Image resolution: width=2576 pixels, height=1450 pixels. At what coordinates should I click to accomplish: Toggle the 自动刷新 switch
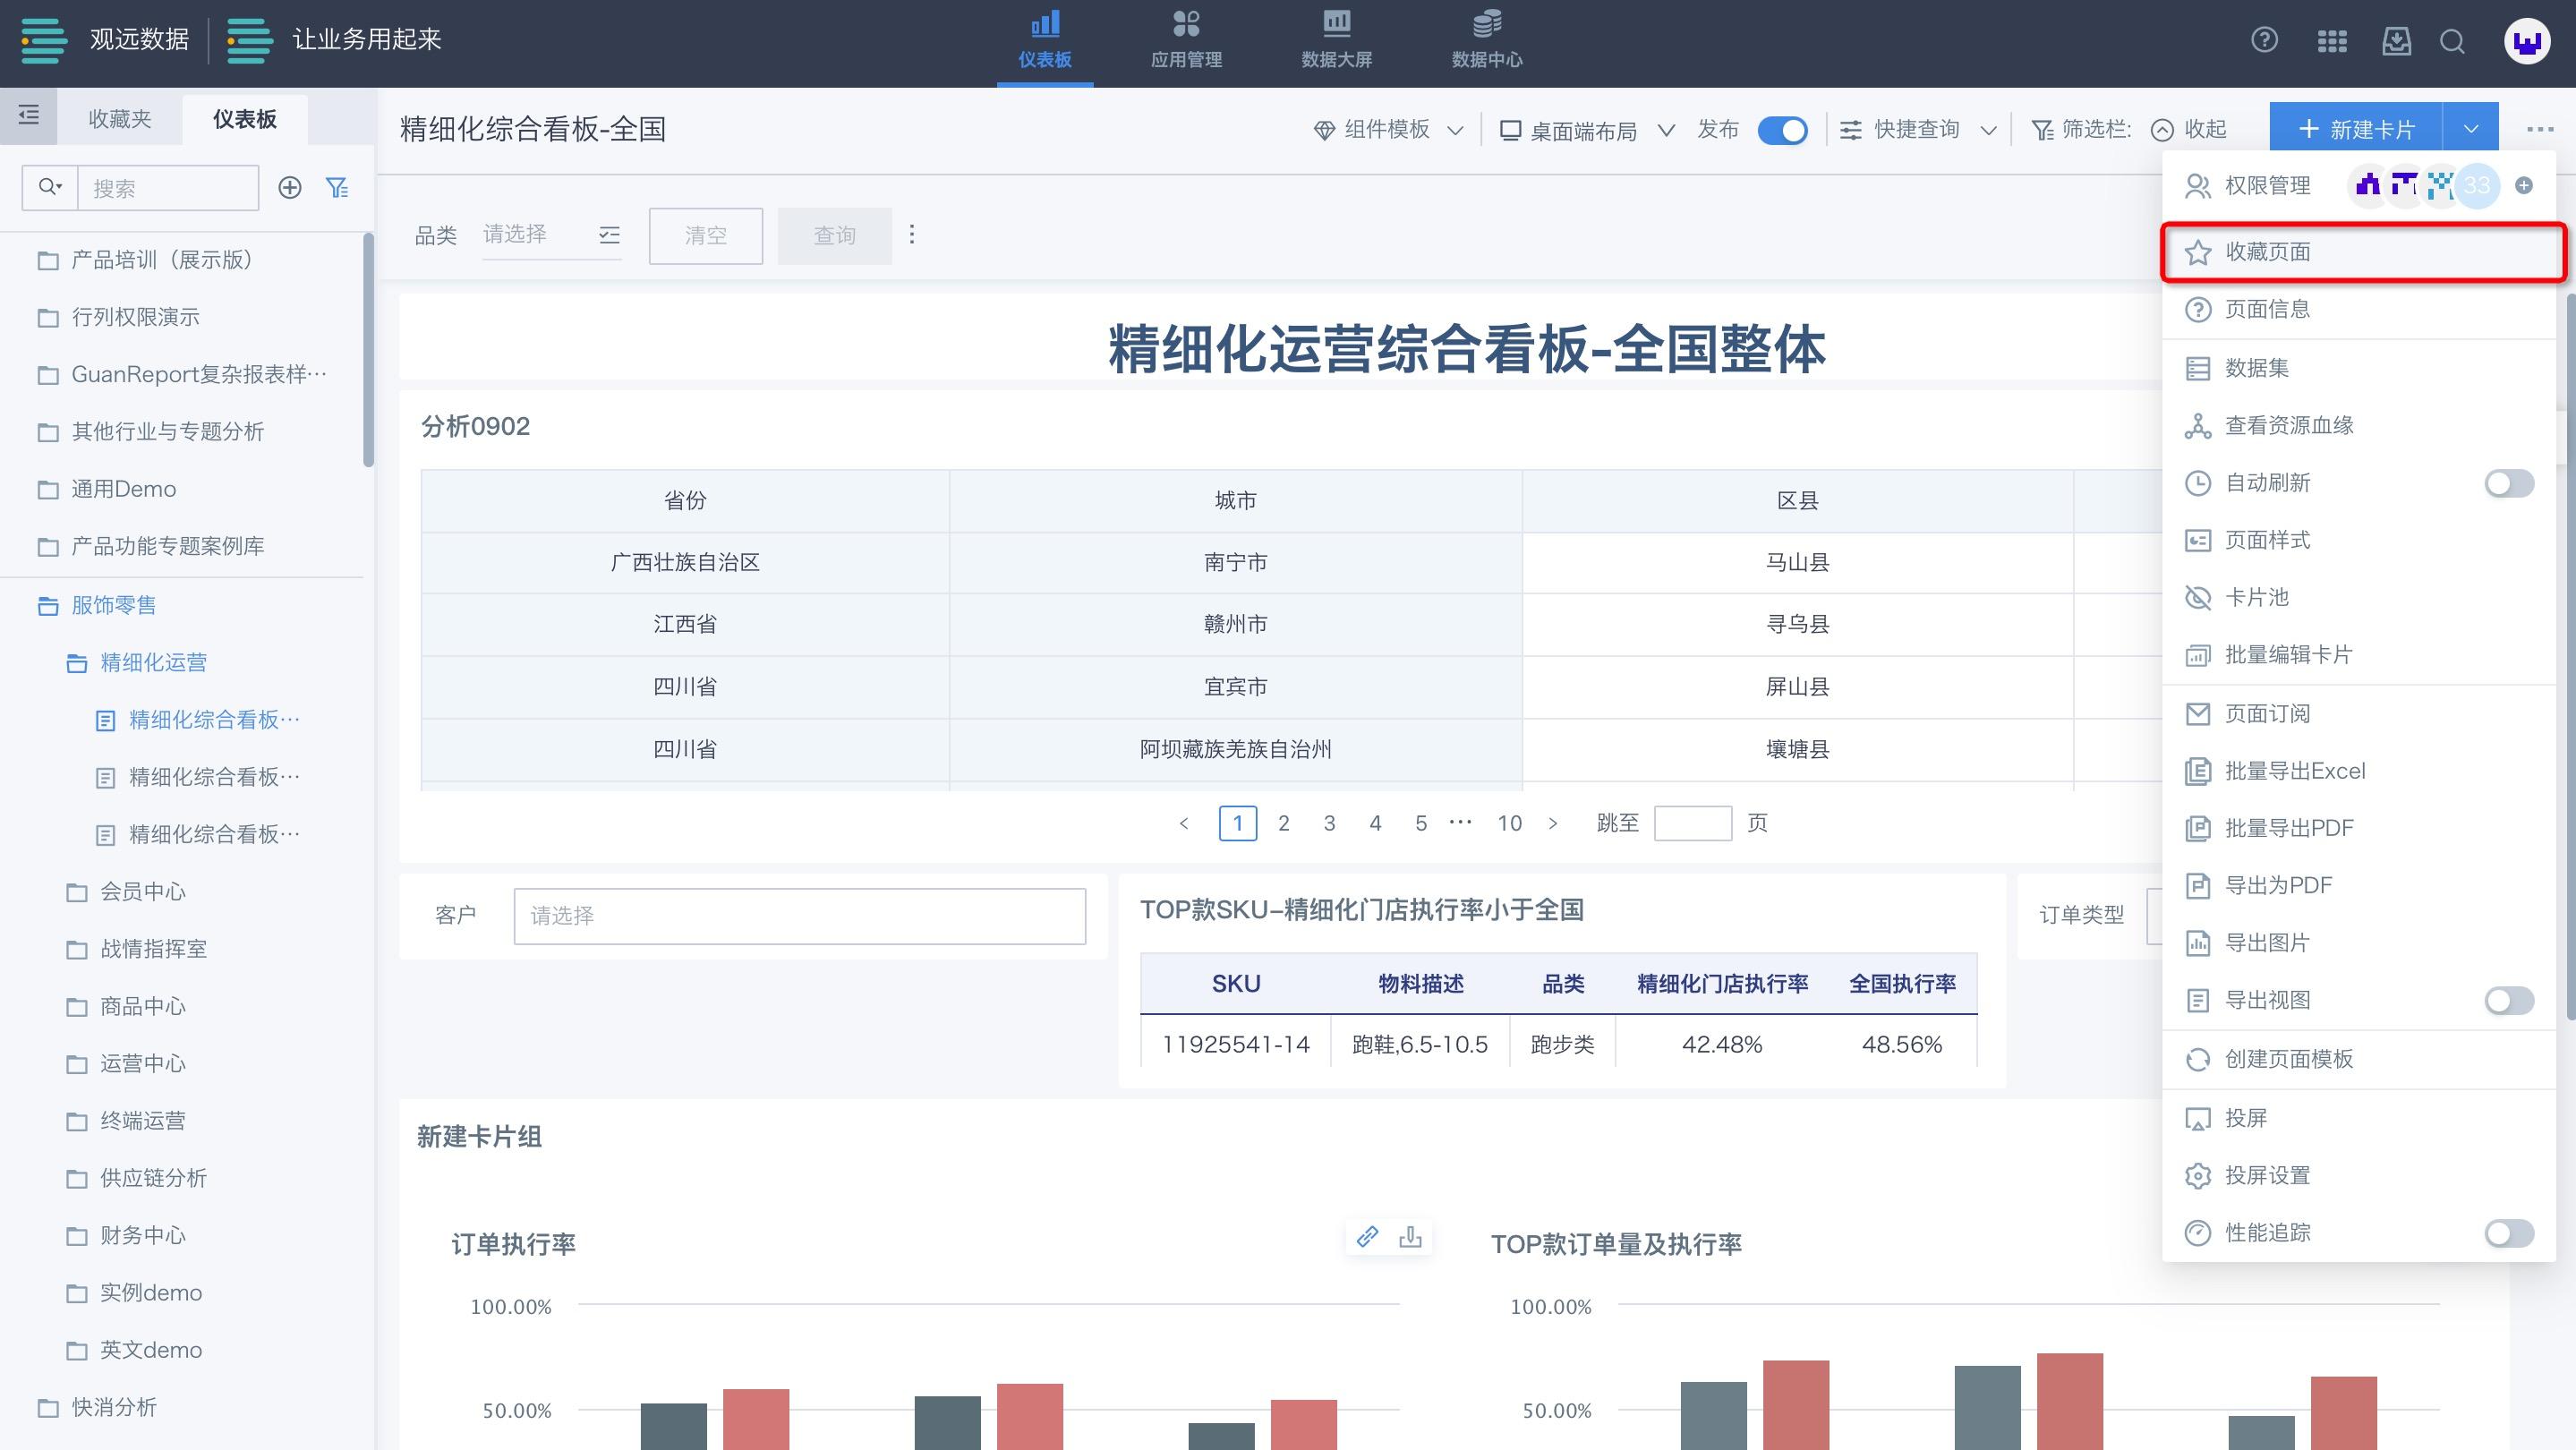pos(2509,483)
